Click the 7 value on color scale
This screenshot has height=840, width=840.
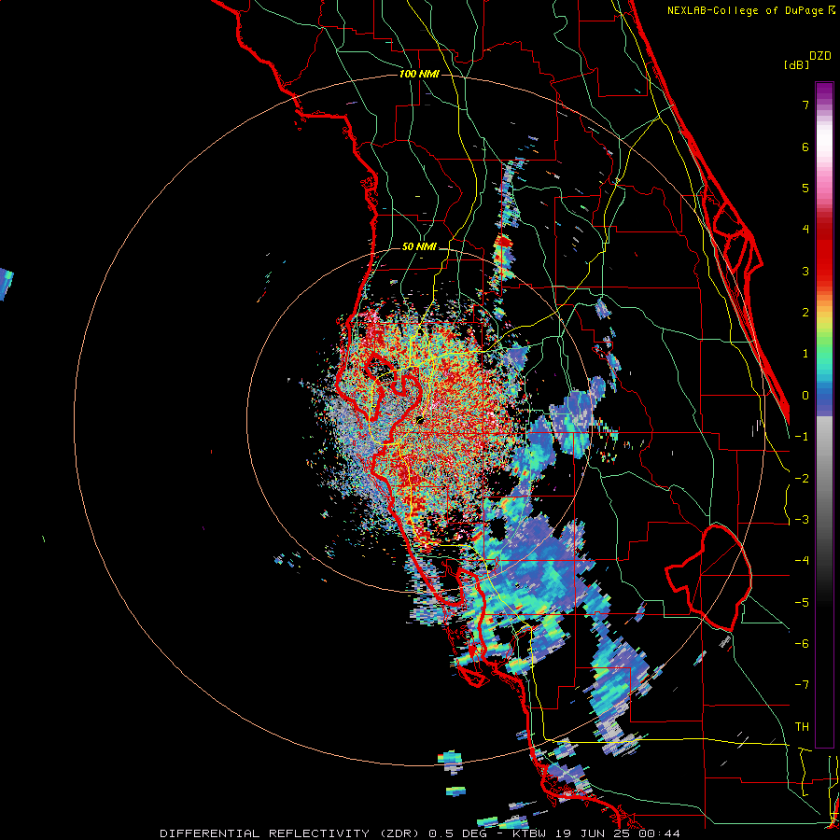pyautogui.click(x=805, y=105)
